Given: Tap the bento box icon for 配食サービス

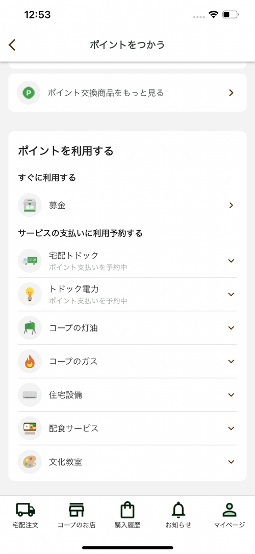Looking at the screenshot, I should pos(30,428).
